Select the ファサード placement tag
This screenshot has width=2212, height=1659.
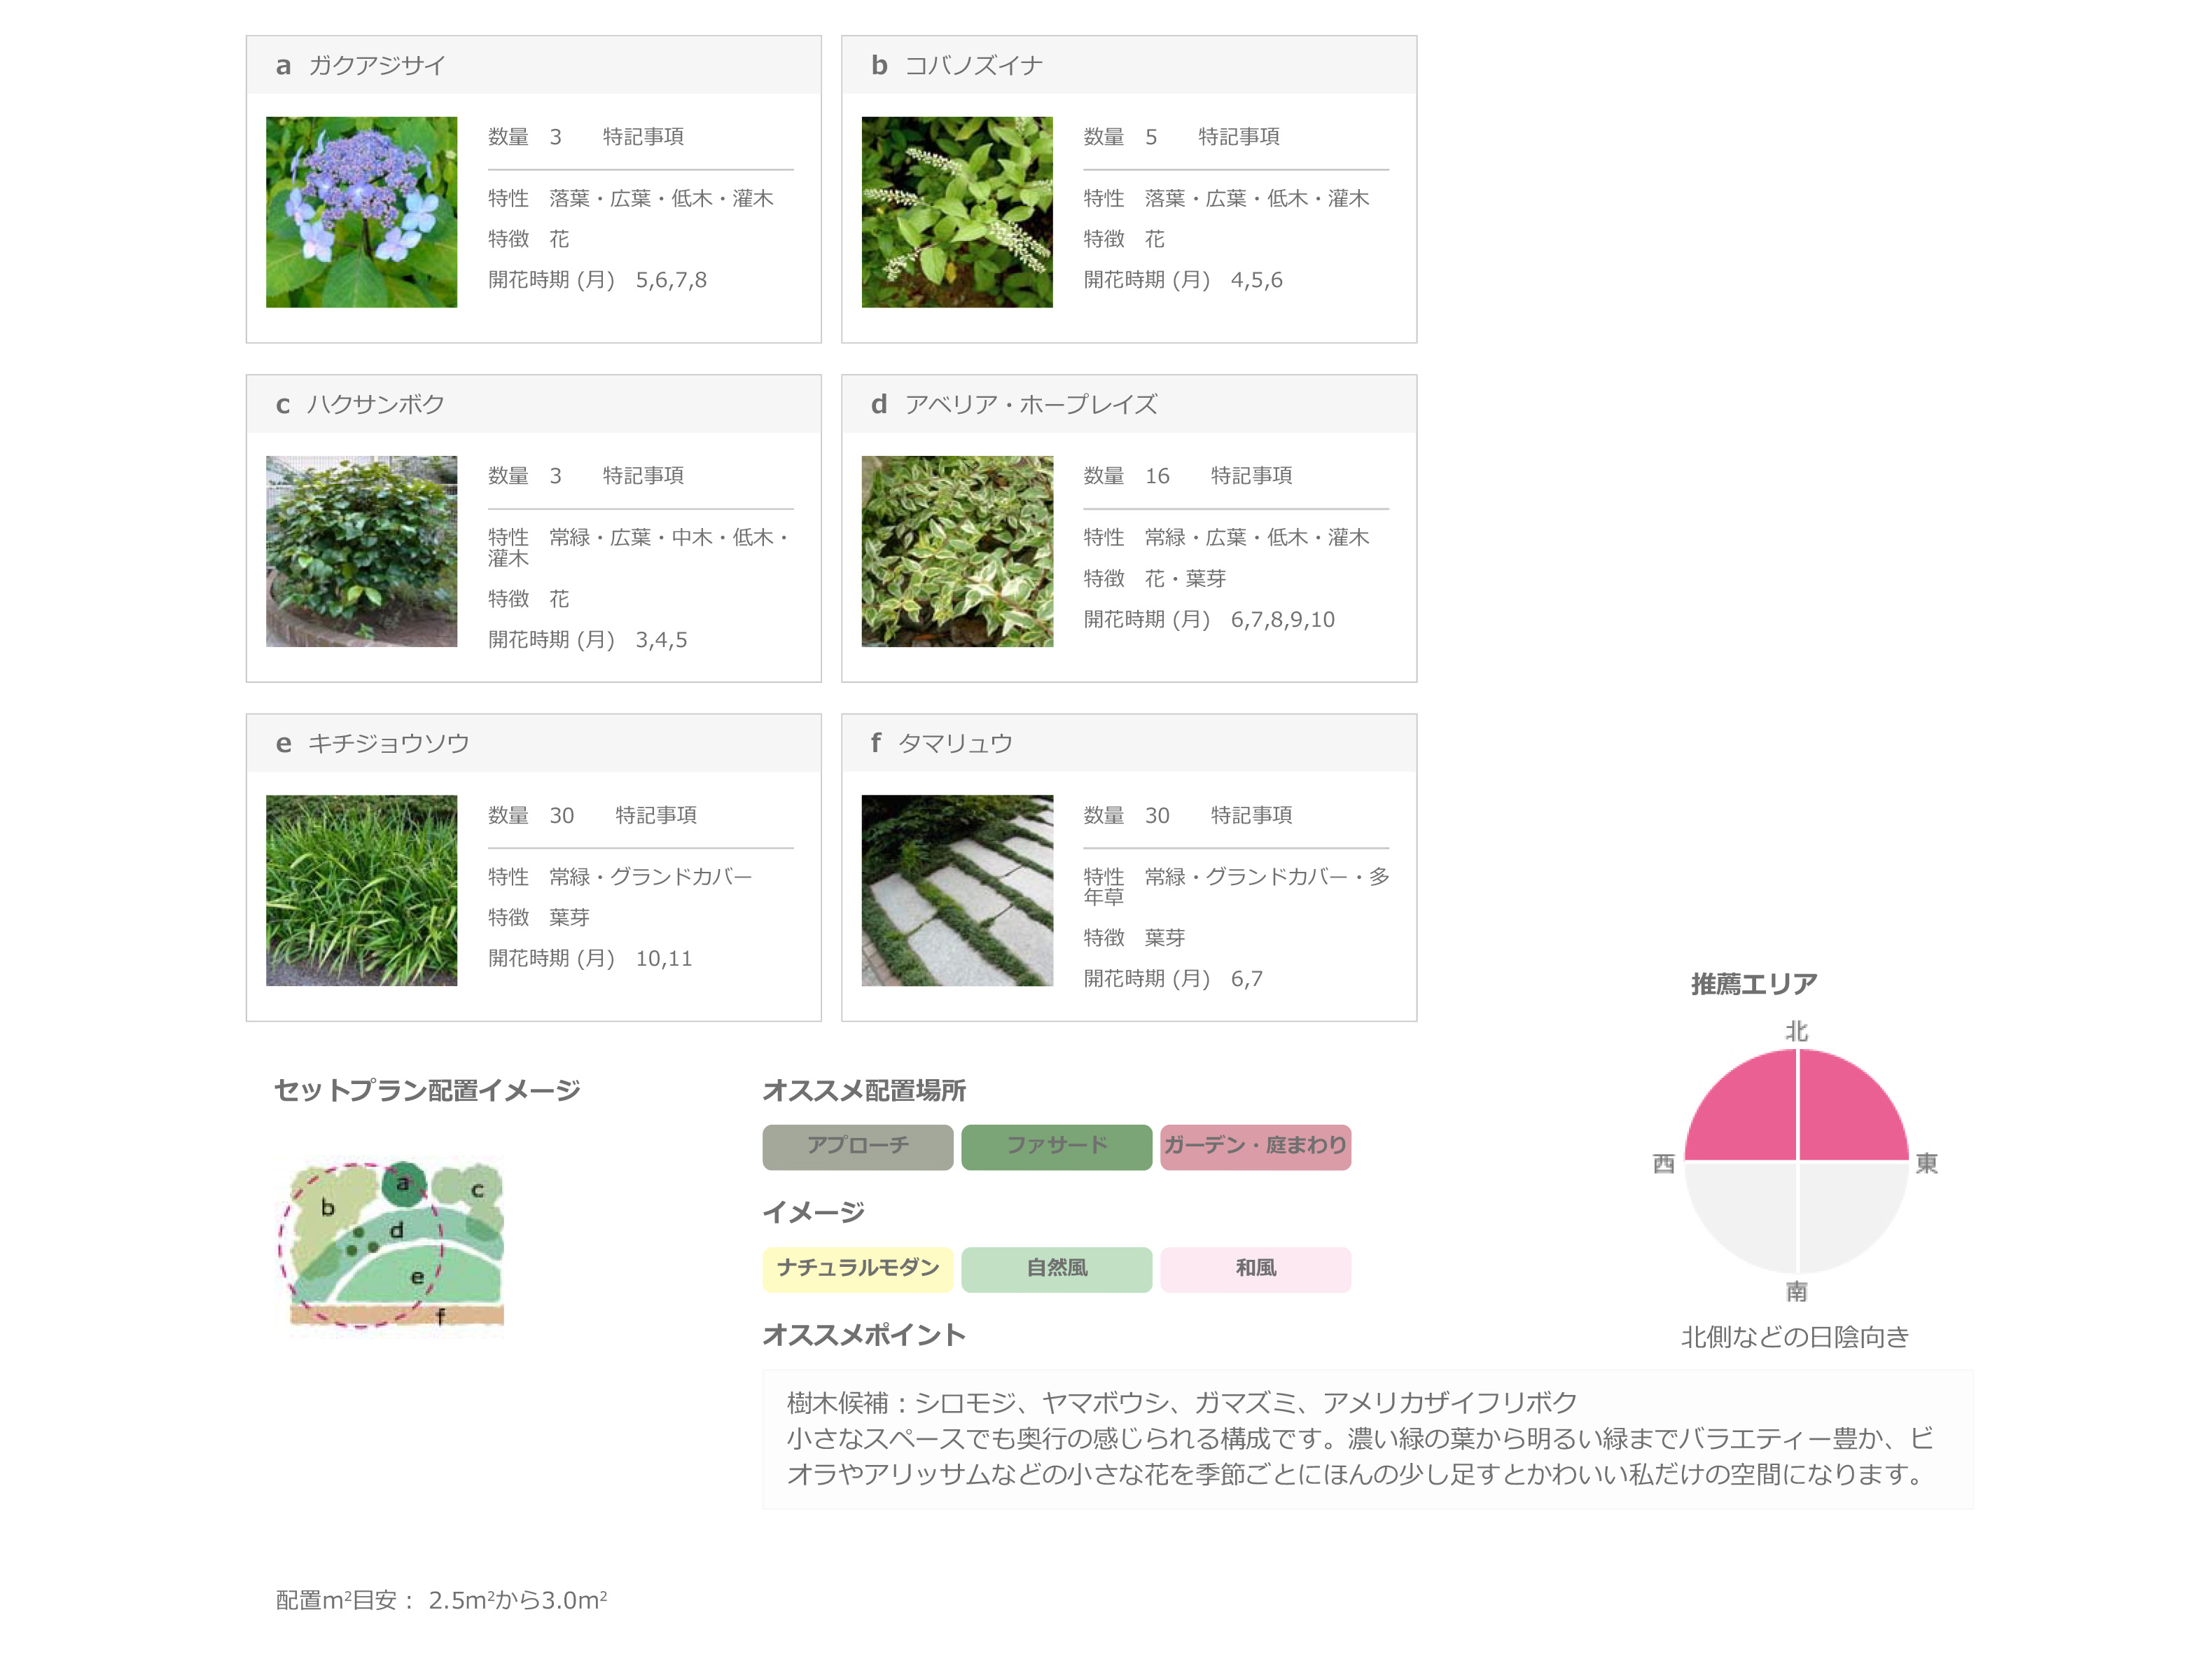(x=1056, y=1146)
